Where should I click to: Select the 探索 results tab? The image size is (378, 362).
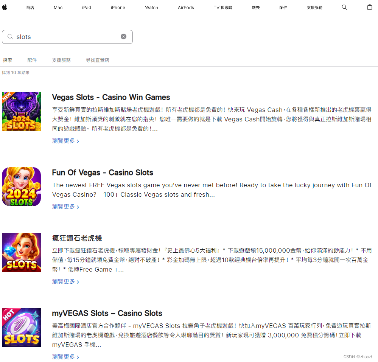7,60
